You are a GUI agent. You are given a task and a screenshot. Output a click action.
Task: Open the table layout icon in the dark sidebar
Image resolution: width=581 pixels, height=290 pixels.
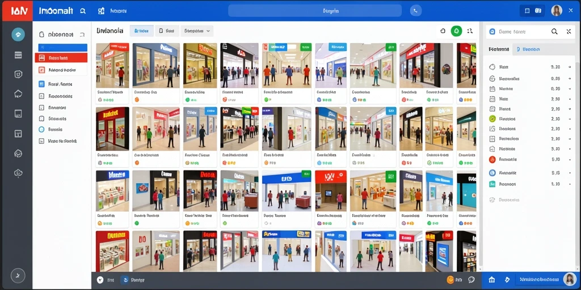coord(18,134)
